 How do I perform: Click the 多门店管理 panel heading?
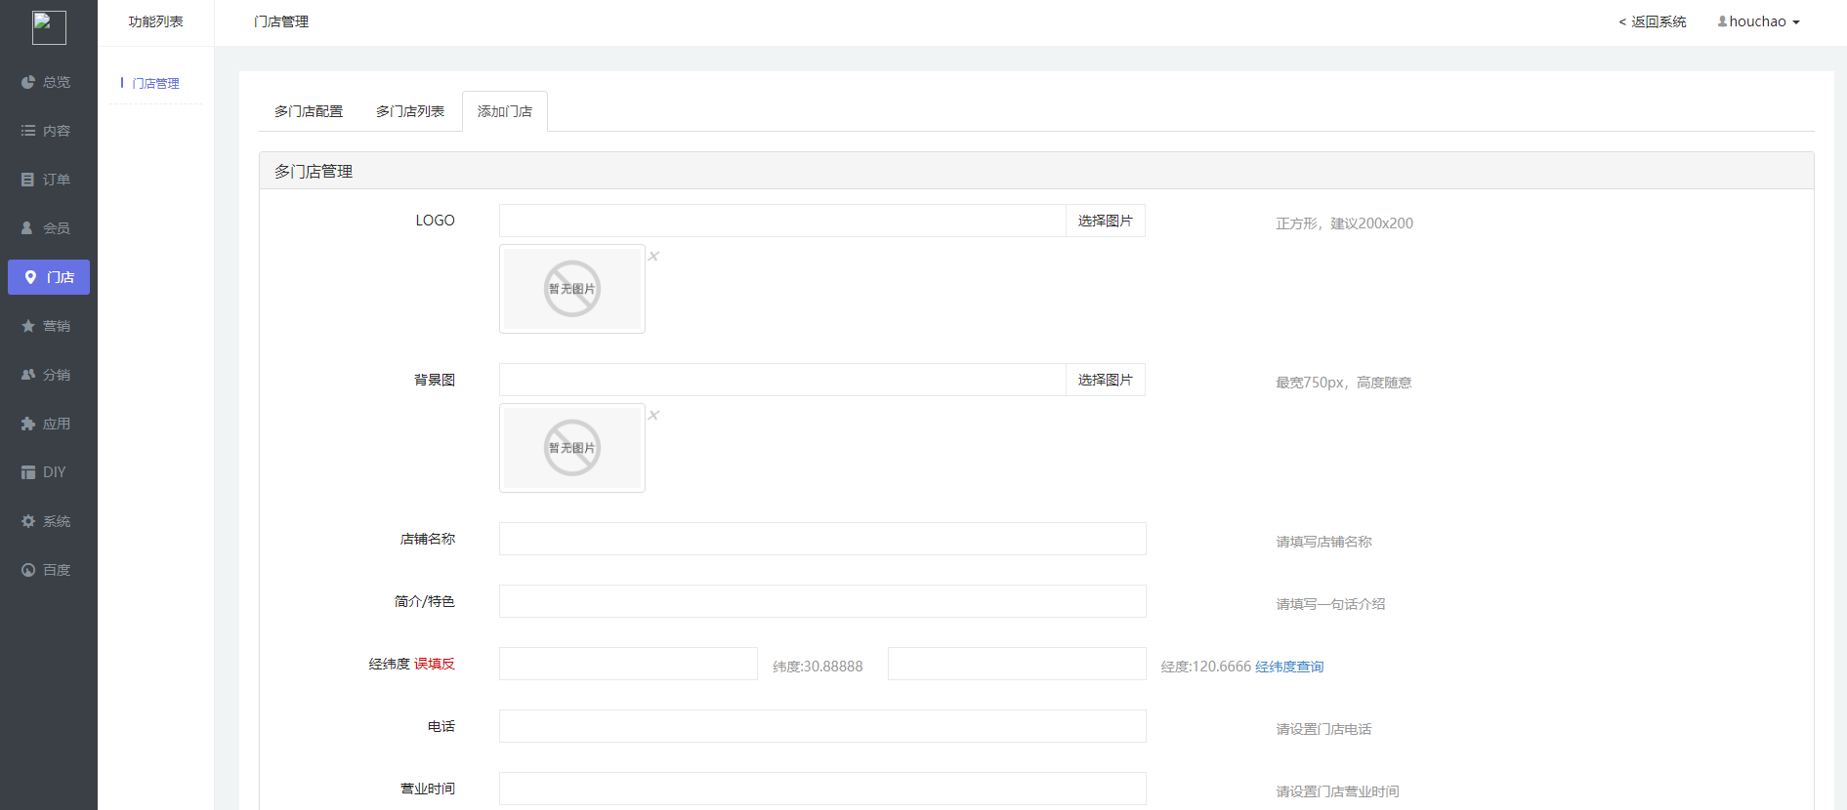coord(314,171)
